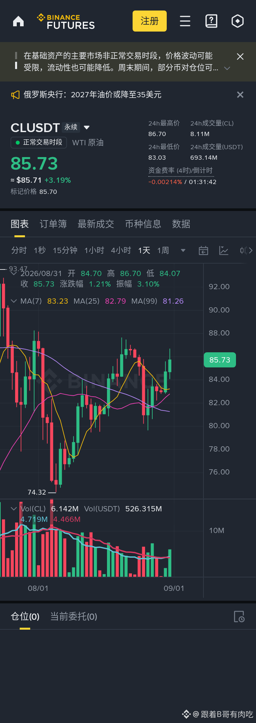Select the 1秒 chart interval

click(40, 250)
